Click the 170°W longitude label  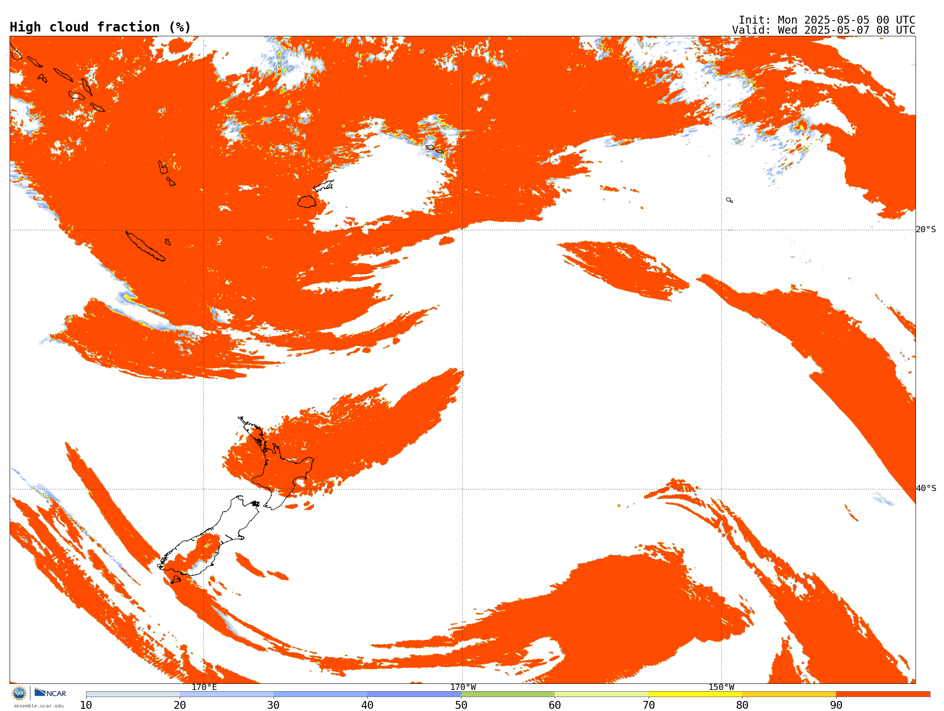point(463,687)
